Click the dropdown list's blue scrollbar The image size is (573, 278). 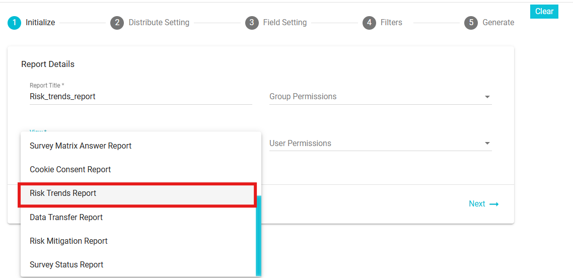[258, 235]
